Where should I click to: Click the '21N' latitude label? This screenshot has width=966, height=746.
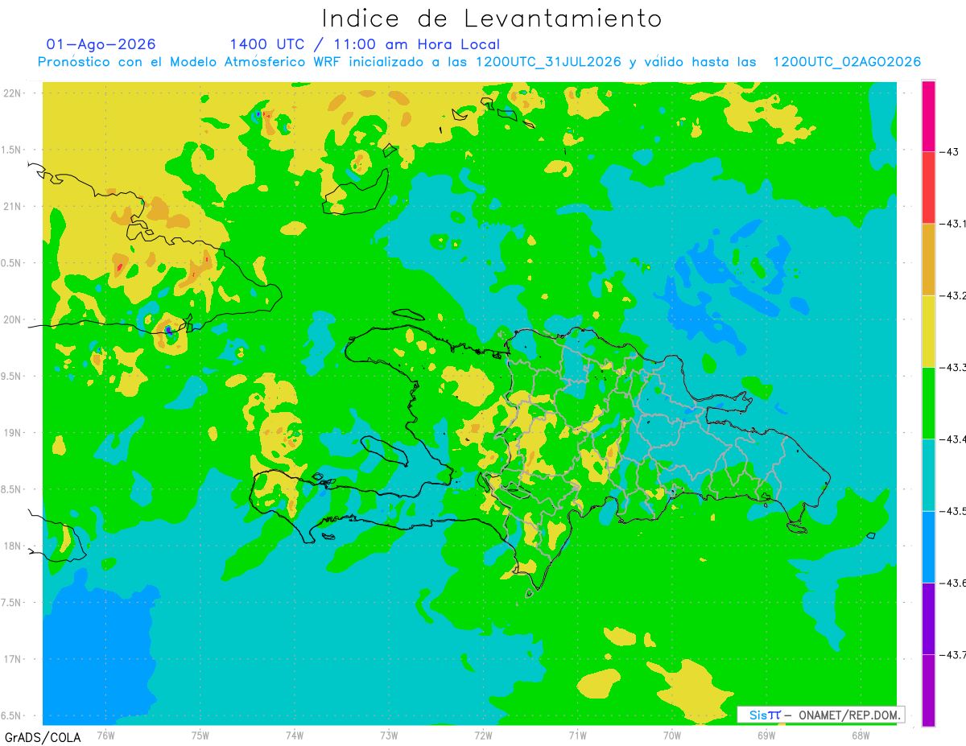coord(14,206)
